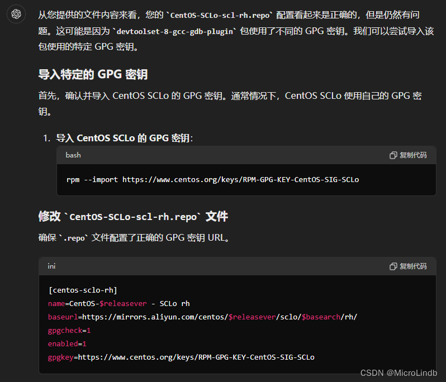Click the 复制代码 label in the ini block
The width and height of the screenshot is (446, 382).
click(x=413, y=266)
